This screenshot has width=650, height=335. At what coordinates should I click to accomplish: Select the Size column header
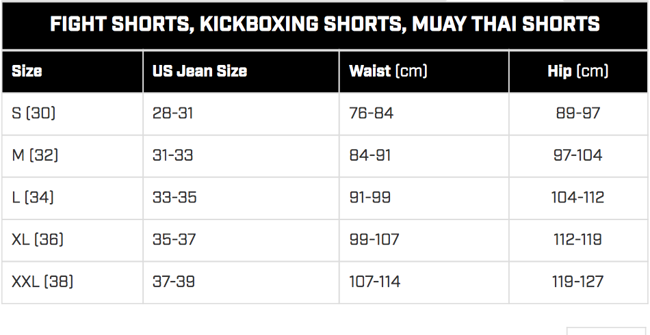tap(73, 72)
